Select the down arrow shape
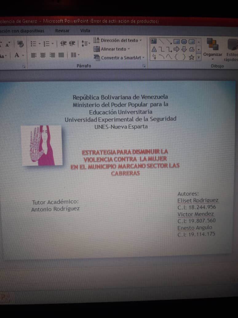Viewport: 238px width, 318px height. [184, 49]
